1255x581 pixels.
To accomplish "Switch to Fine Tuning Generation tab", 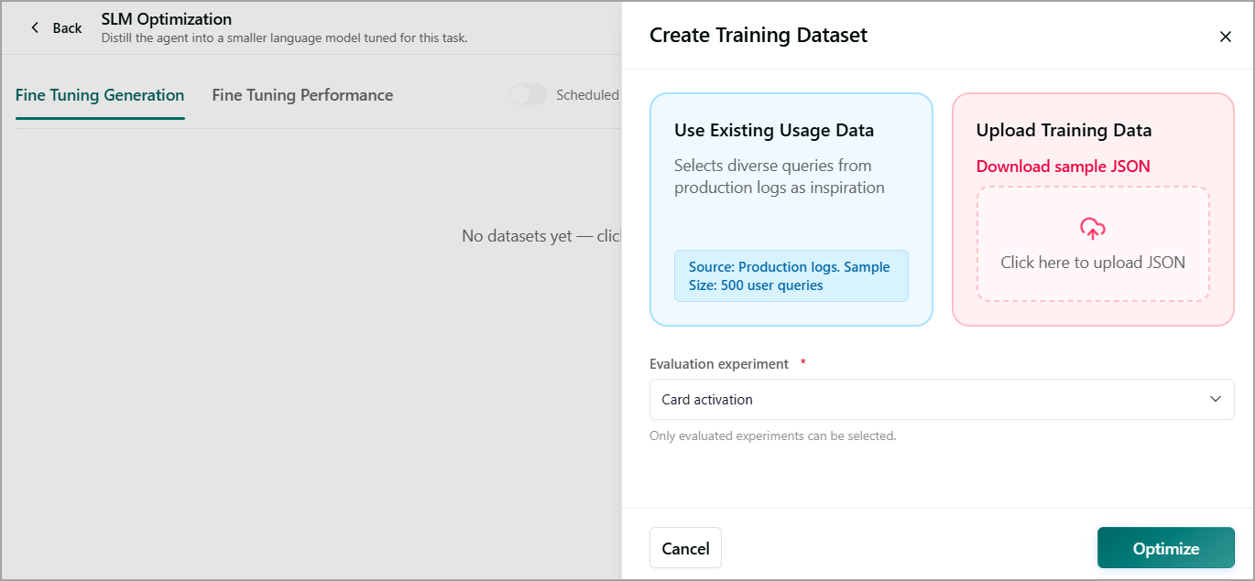I will coord(100,95).
